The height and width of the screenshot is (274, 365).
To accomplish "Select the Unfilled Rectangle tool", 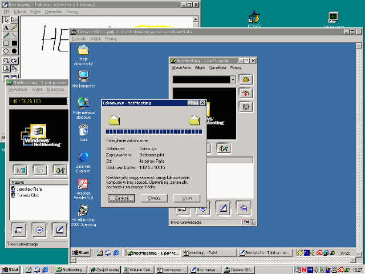I will pos(6,43).
